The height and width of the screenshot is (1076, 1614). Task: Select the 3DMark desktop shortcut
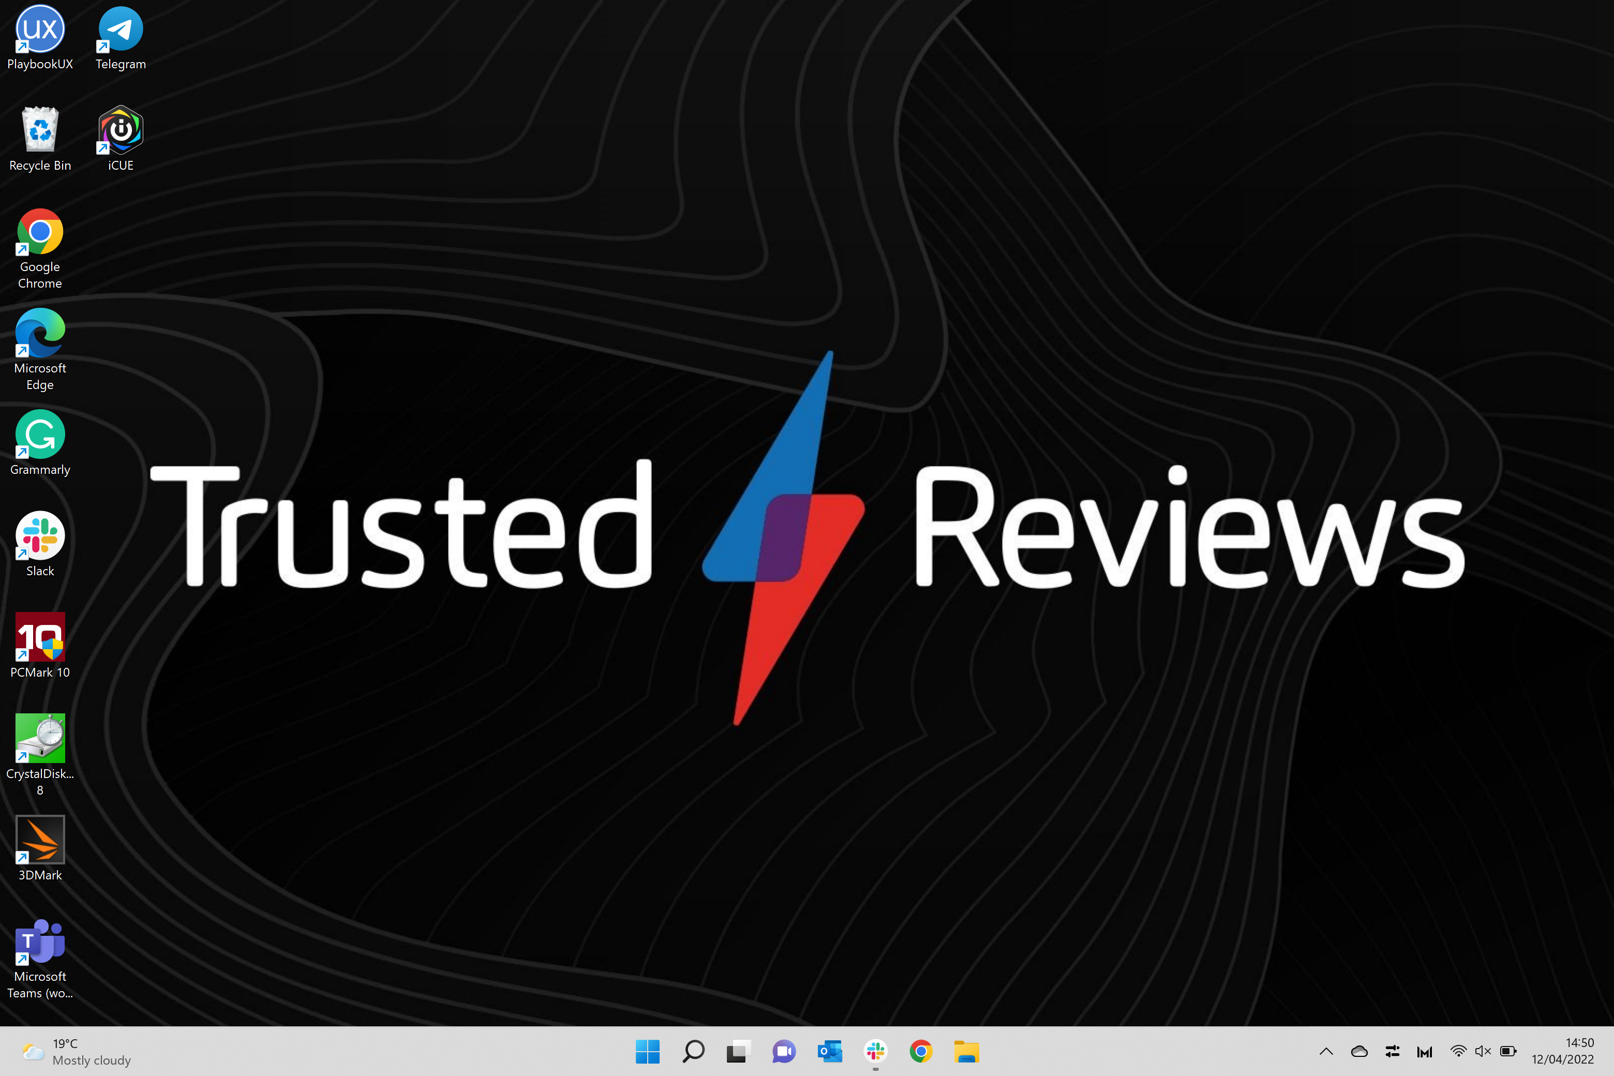tap(40, 849)
